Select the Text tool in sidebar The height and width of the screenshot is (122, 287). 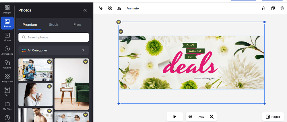[x=7, y=92]
